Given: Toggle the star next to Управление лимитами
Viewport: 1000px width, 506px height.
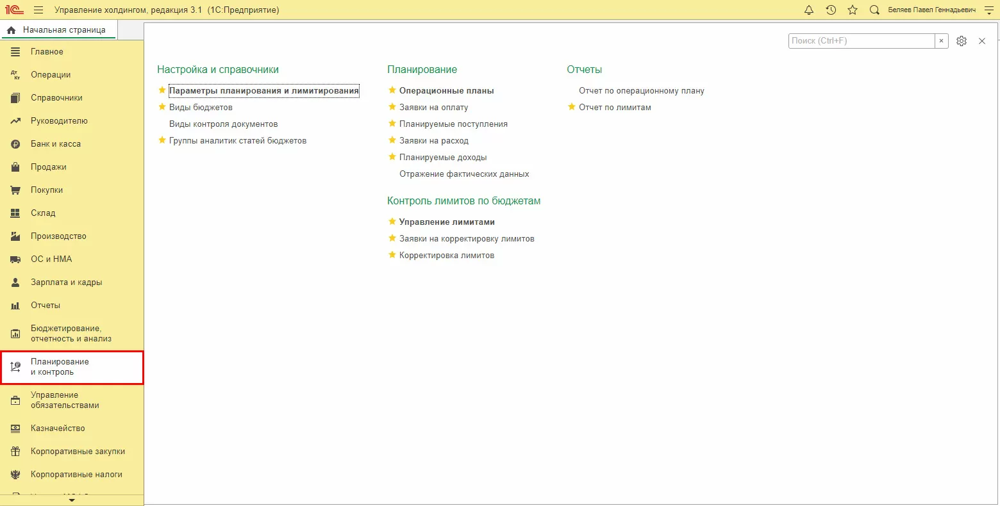Looking at the screenshot, I should (x=392, y=222).
